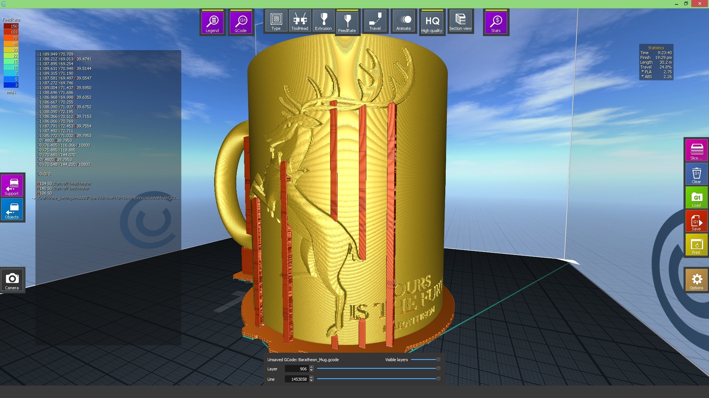This screenshot has height=398, width=709.
Task: Expand the Objects side panel
Action: (12, 209)
